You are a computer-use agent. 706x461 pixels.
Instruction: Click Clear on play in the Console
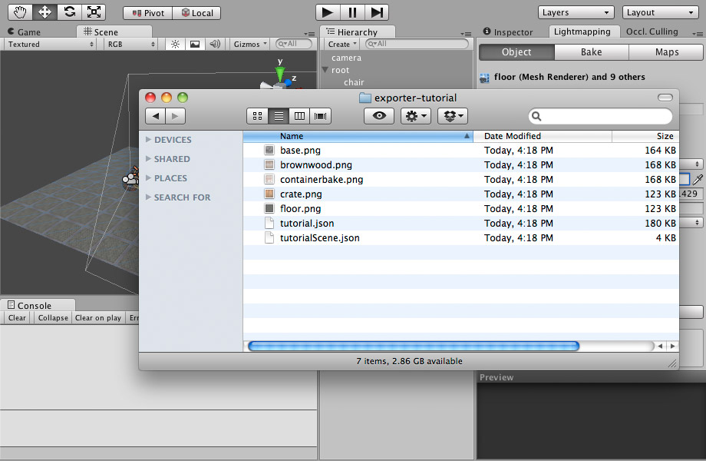click(x=97, y=317)
